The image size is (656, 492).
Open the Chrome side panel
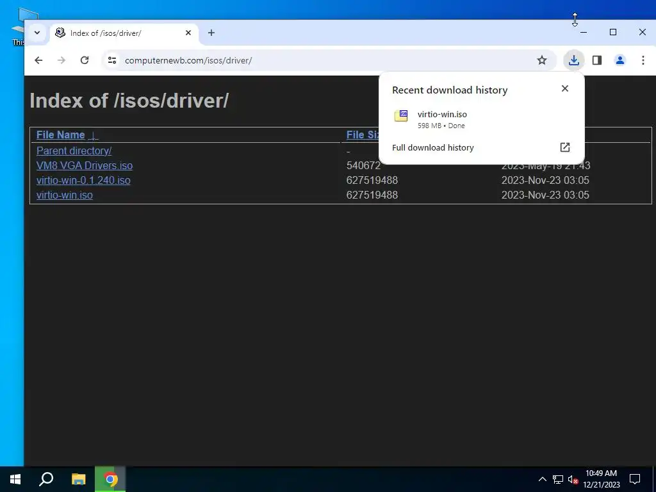tap(597, 60)
